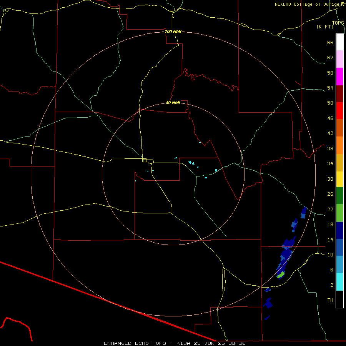
Task: Click the light blue 6-10 kft swatch
Action: click(339, 264)
